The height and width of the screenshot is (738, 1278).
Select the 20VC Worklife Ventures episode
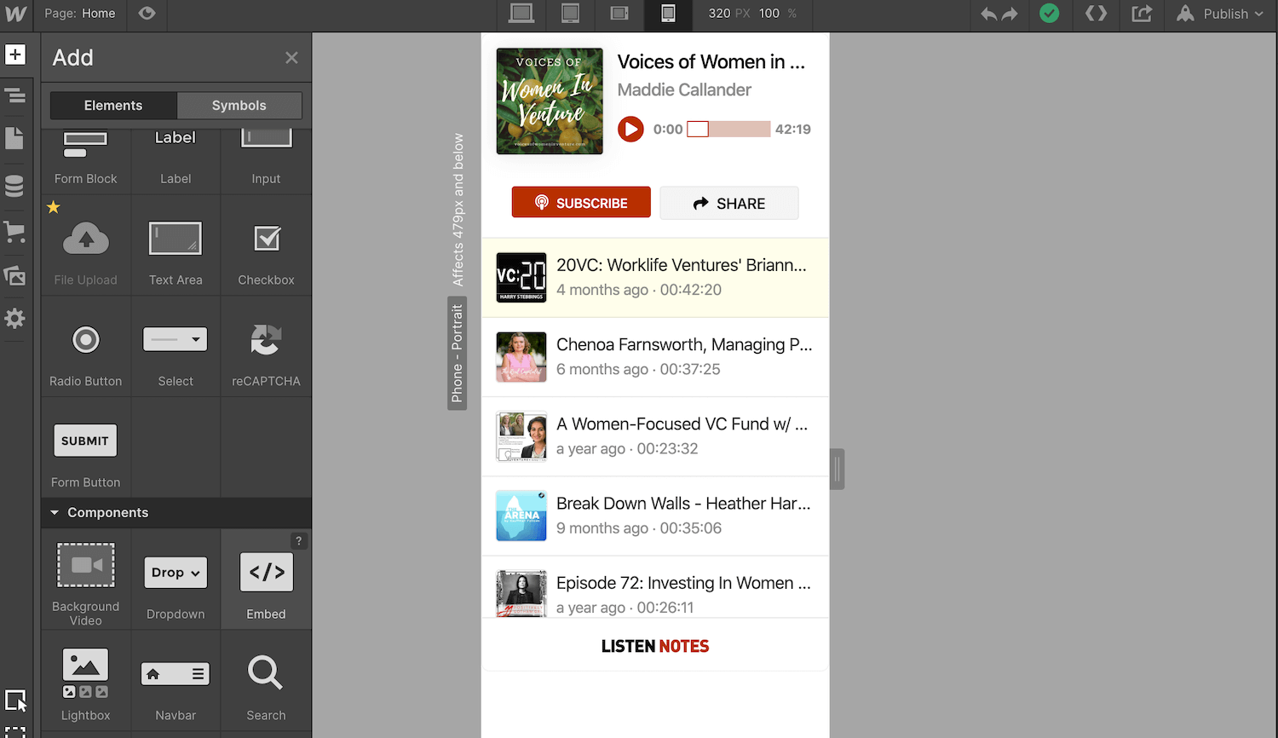[x=655, y=278]
